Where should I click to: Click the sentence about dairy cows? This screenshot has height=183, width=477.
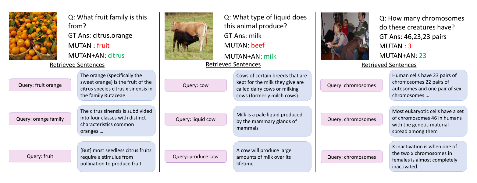(272, 85)
